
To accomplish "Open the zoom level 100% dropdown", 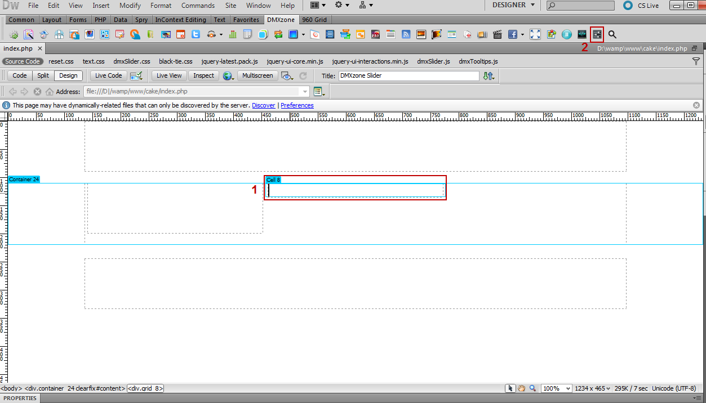I will 557,388.
